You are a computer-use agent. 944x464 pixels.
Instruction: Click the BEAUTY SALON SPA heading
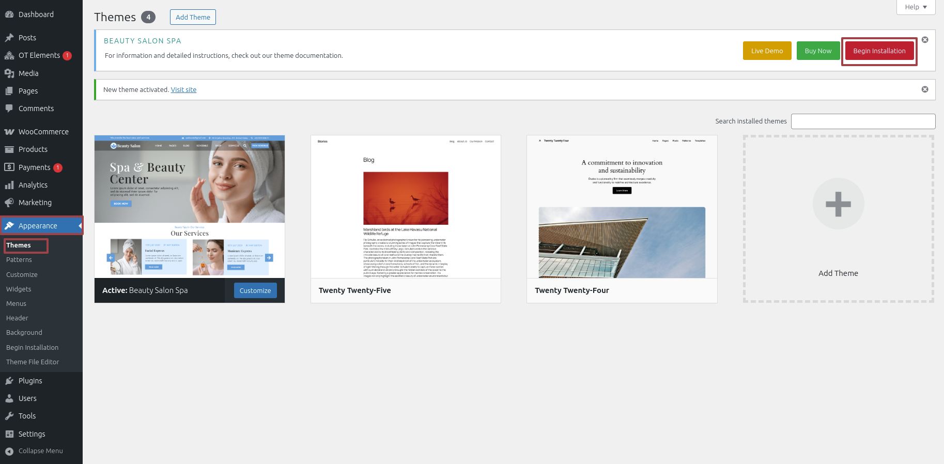[x=143, y=41]
